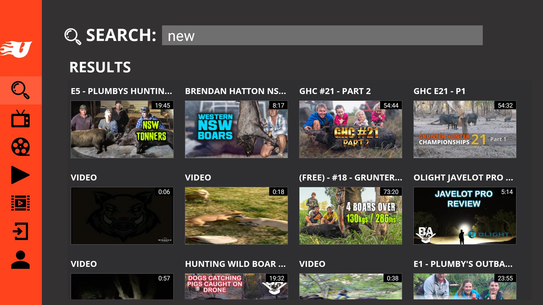Image resolution: width=543 pixels, height=305 pixels.
Task: Play Grunter Hunter Championships 21 Part 1 thumbnail
Action: (465, 129)
